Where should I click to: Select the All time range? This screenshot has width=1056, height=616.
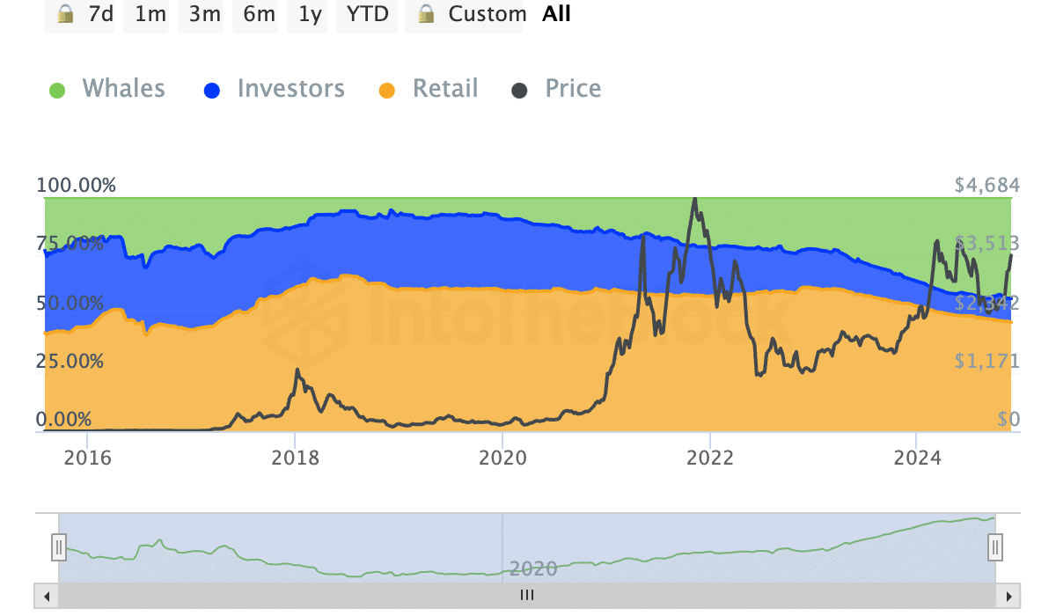(556, 14)
